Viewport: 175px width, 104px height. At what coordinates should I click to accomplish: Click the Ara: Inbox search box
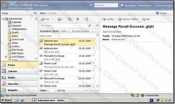tap(64, 26)
